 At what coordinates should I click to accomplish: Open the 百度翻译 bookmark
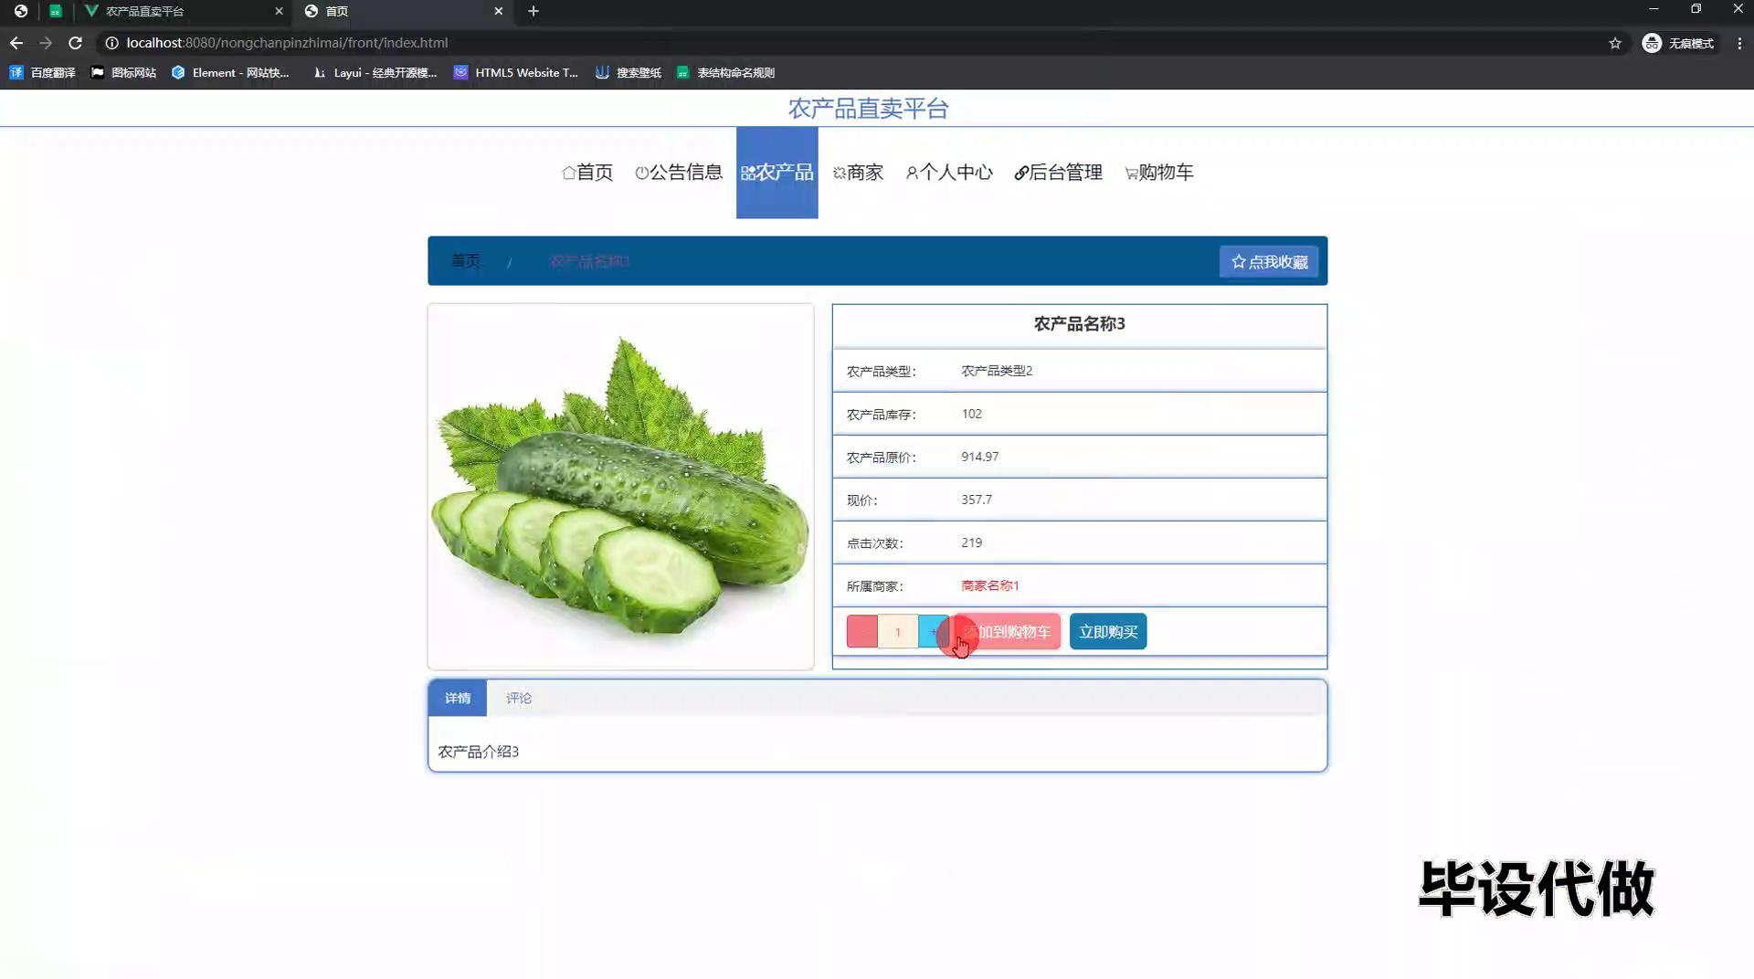[x=43, y=73]
